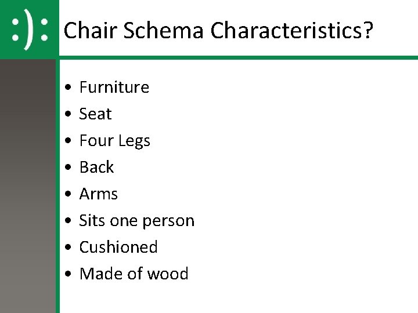Click the bullet dot before Cushioned
Viewport: 418px width, 313px height.
point(68,247)
